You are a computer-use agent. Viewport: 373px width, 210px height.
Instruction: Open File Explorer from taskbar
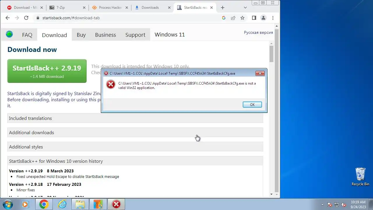(x=80, y=204)
